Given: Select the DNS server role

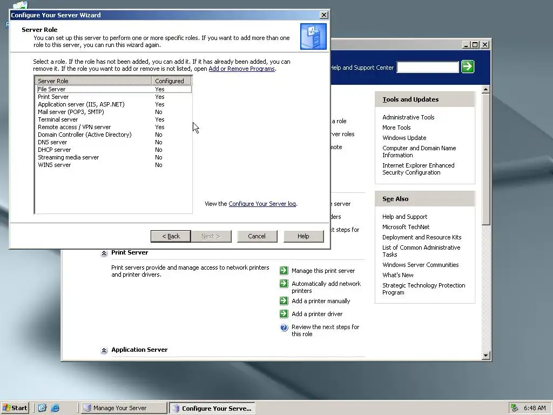Looking at the screenshot, I should [x=114, y=142].
